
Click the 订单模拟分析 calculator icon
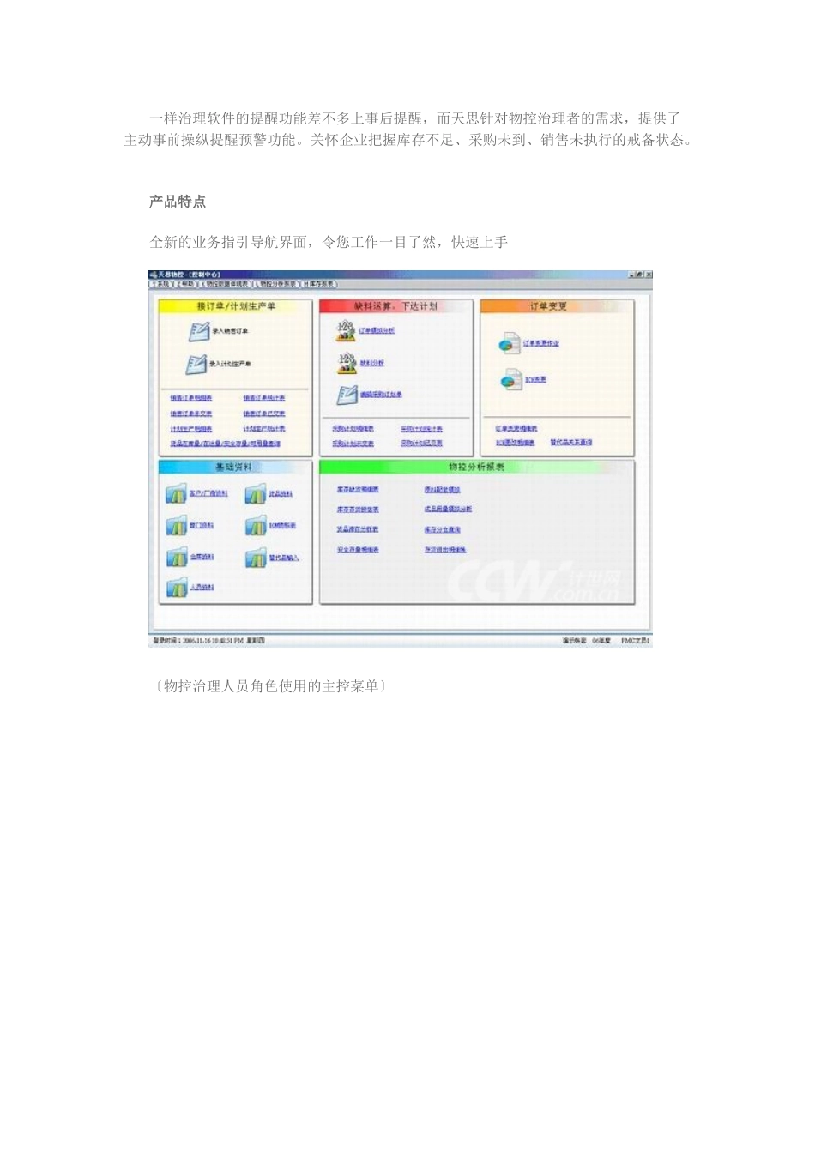tap(346, 330)
